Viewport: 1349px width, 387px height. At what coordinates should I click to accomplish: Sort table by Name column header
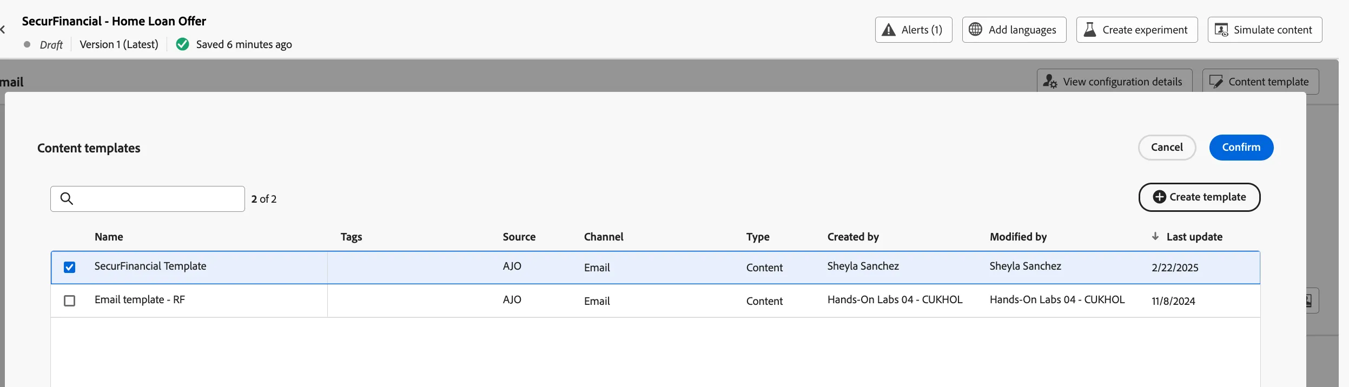click(109, 237)
